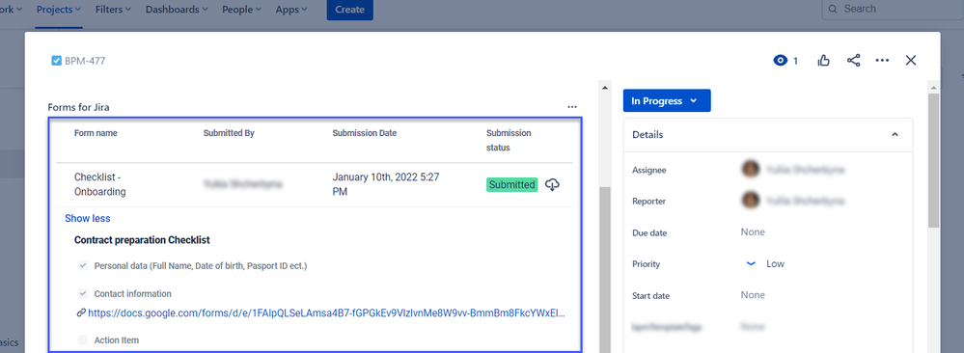The width and height of the screenshot is (964, 353).
Task: Open the In Progress status dropdown
Action: [667, 101]
